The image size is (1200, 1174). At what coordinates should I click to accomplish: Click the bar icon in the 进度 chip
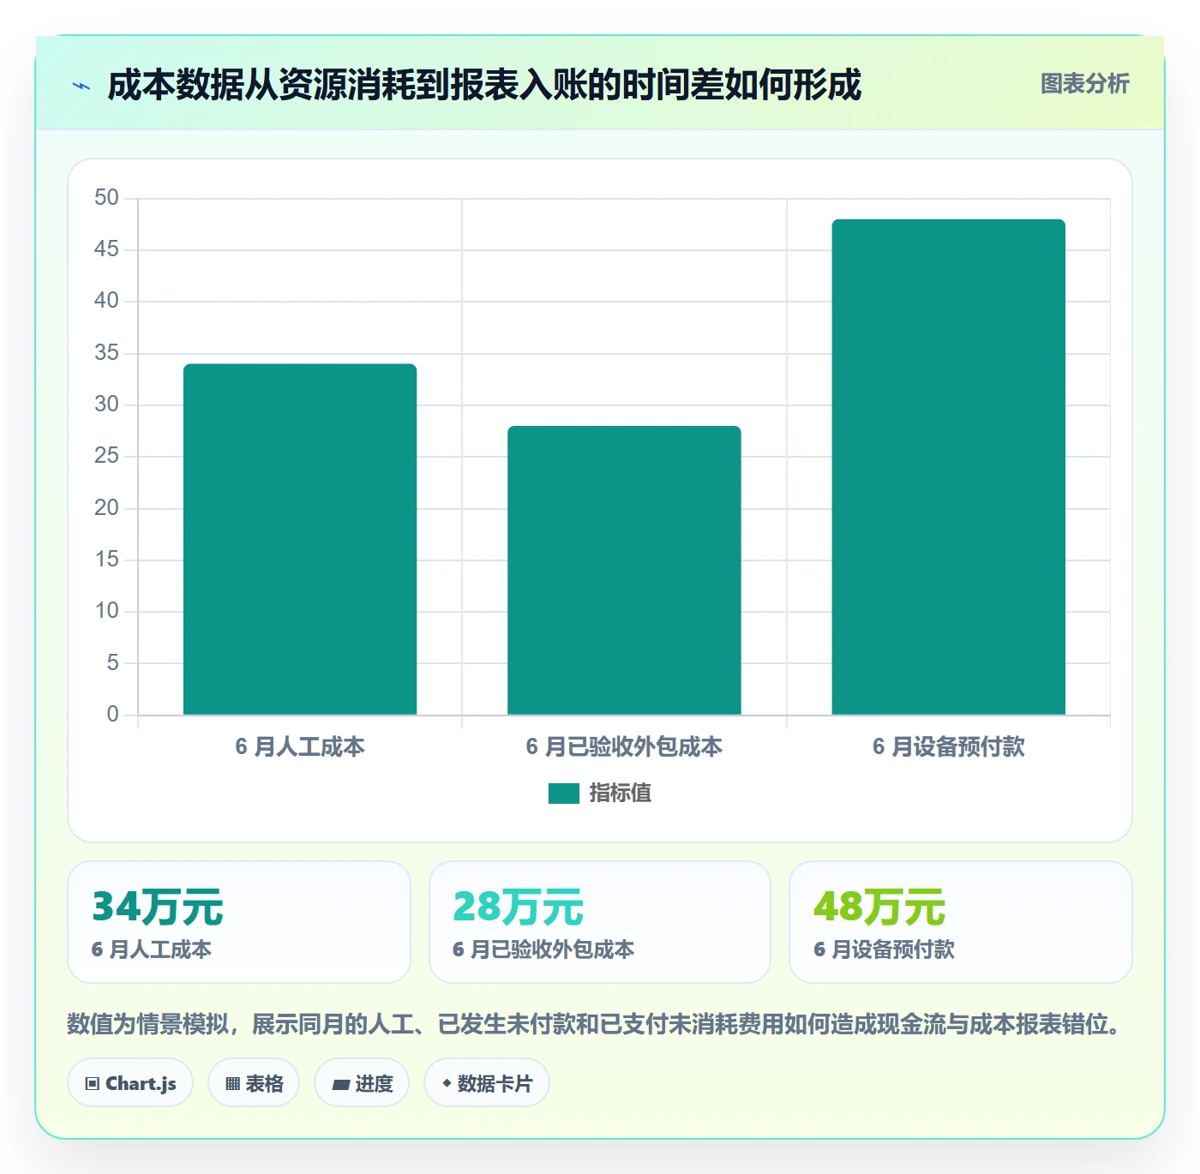[x=340, y=1085]
